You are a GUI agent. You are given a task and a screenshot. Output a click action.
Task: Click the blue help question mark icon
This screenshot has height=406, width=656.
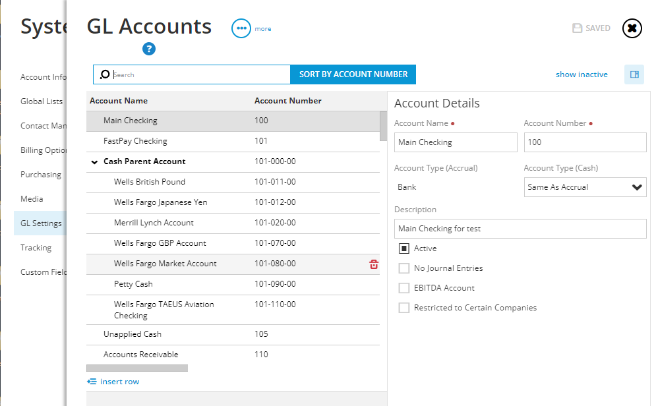coord(148,49)
